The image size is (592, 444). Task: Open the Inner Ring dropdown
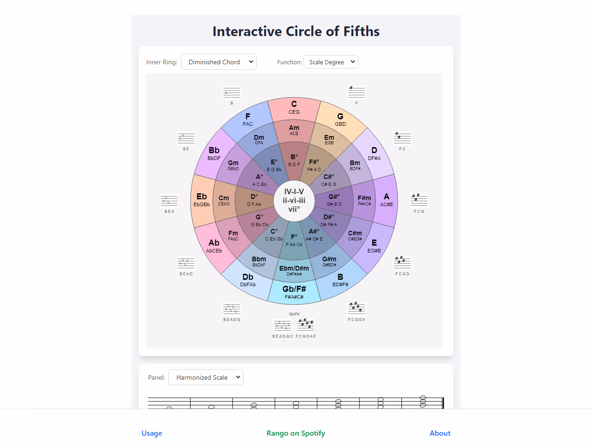[219, 62]
